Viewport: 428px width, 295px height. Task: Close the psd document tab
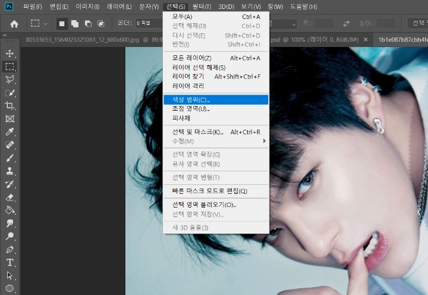(366, 40)
